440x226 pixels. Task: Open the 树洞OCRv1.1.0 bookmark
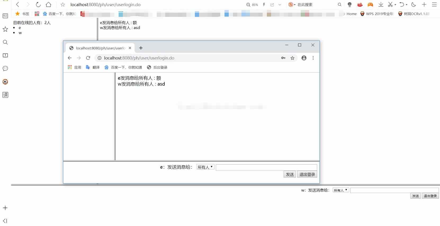(414, 14)
